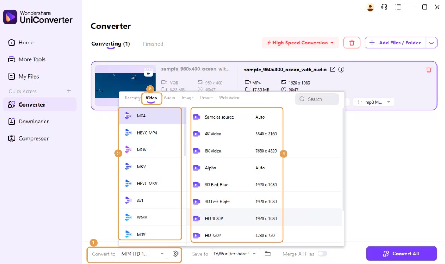
Task: Click the format list scrollbar
Action: 185,132
